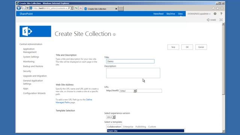Open Security in left navigation
The height and width of the screenshot is (135, 240).
click(27, 71)
